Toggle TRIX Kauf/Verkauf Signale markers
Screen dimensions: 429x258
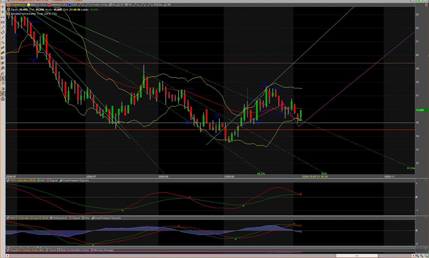pyautogui.click(x=76, y=180)
